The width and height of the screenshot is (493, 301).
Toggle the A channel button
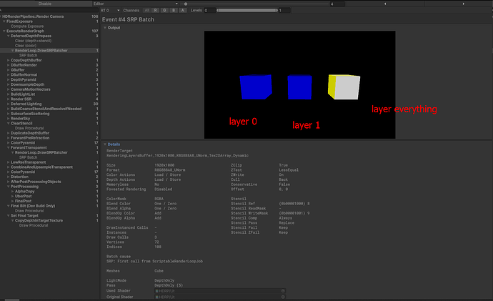183,11
